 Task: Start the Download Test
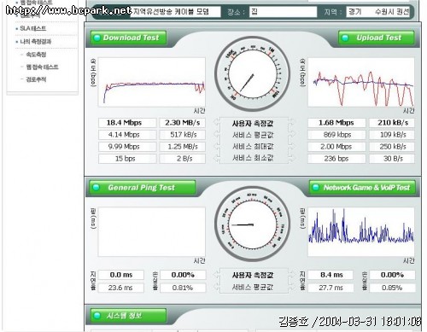coord(128,38)
